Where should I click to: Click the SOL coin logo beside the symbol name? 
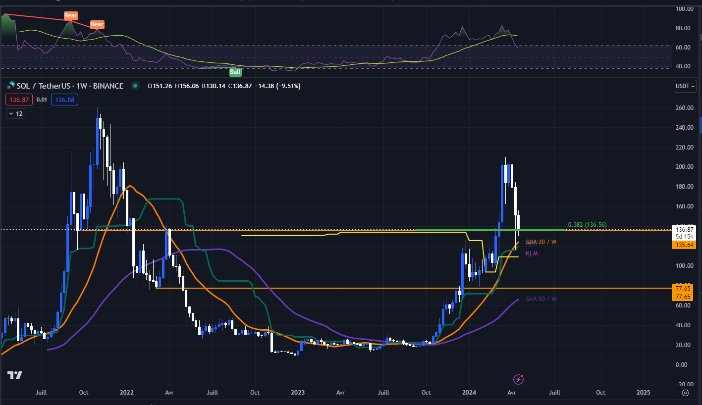(x=11, y=86)
